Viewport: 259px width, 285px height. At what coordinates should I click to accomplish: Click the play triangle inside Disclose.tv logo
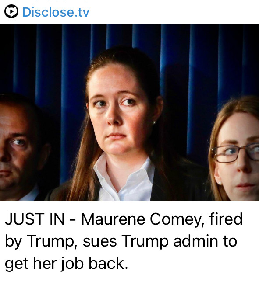pyautogui.click(x=11, y=11)
